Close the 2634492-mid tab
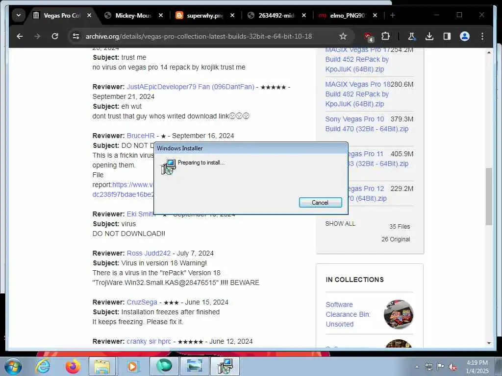502x376 pixels. (x=304, y=15)
